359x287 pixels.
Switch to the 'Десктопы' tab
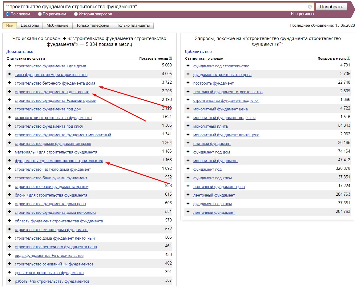click(x=30, y=26)
